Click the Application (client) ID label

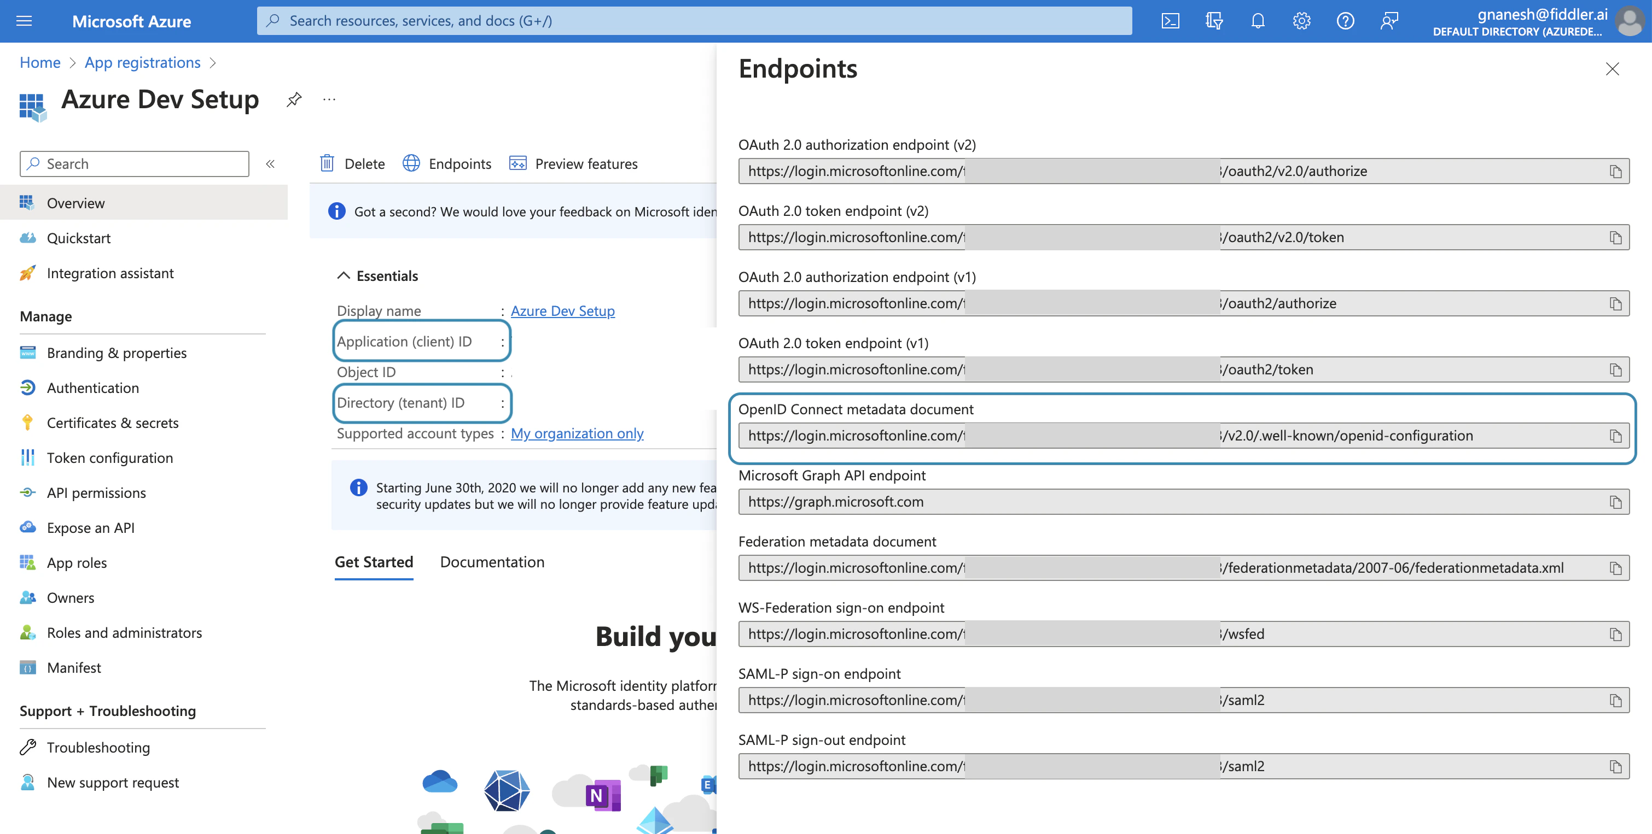point(404,342)
